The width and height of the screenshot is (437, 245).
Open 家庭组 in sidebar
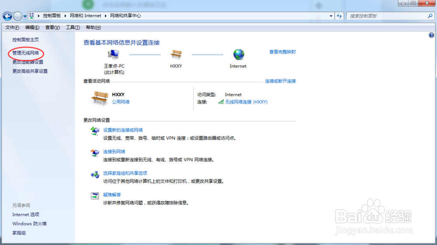click(x=19, y=233)
